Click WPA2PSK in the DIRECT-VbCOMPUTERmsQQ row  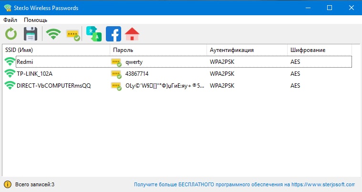(x=222, y=86)
